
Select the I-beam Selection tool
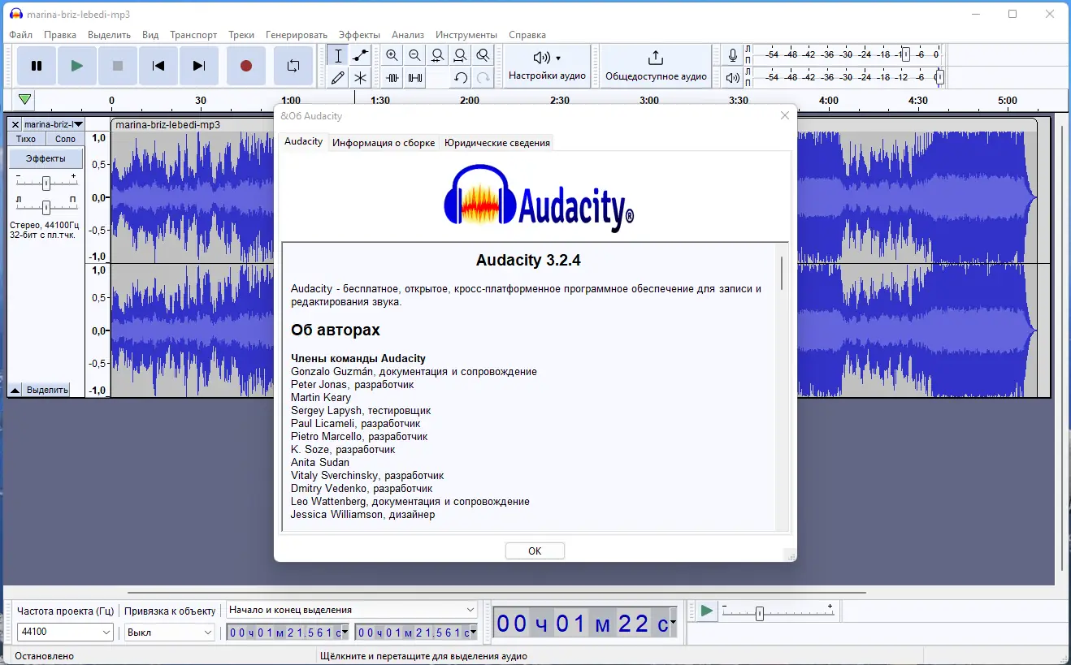click(338, 55)
